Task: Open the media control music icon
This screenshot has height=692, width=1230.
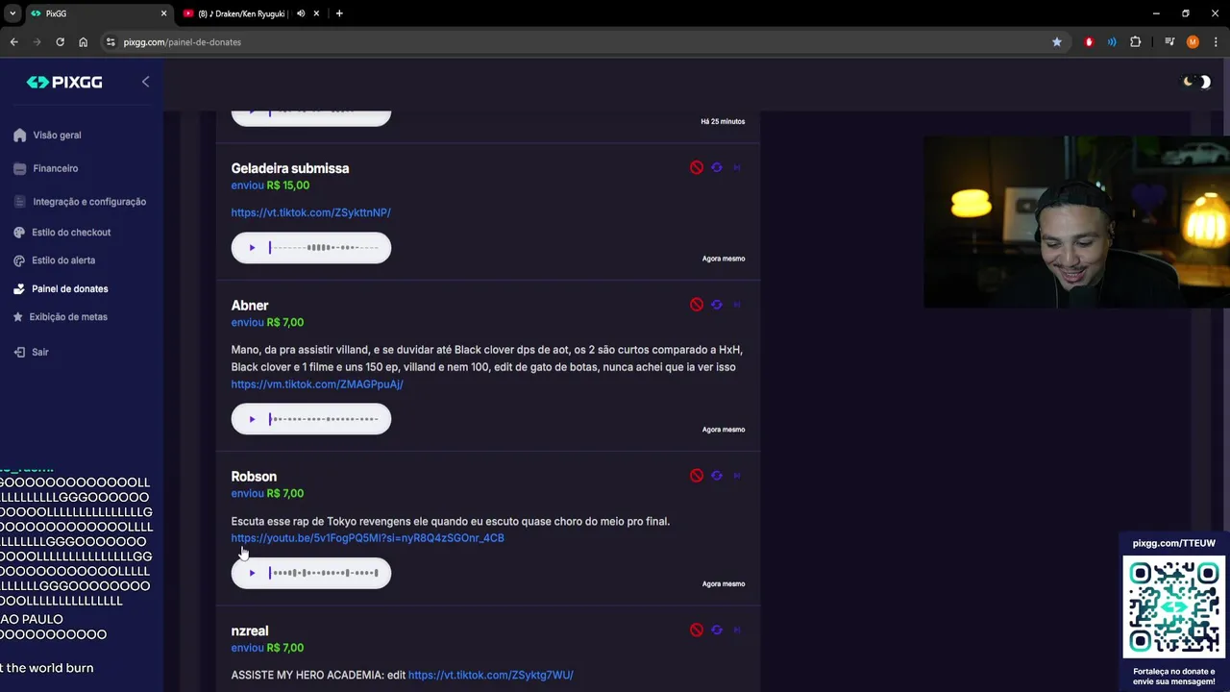Action: [1169, 42]
